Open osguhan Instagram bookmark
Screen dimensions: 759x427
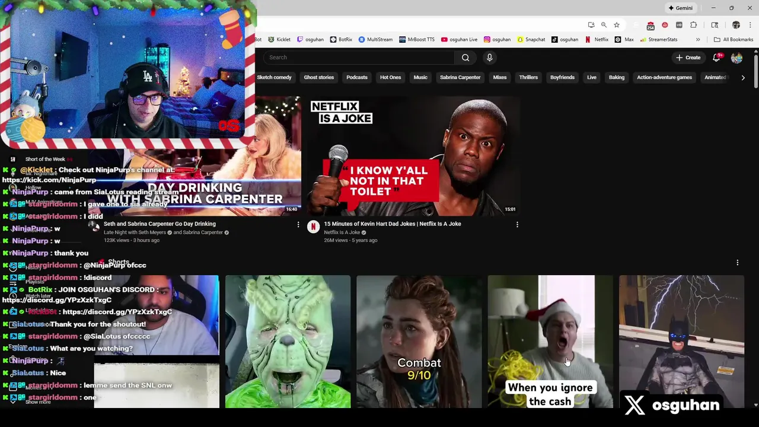(x=497, y=40)
